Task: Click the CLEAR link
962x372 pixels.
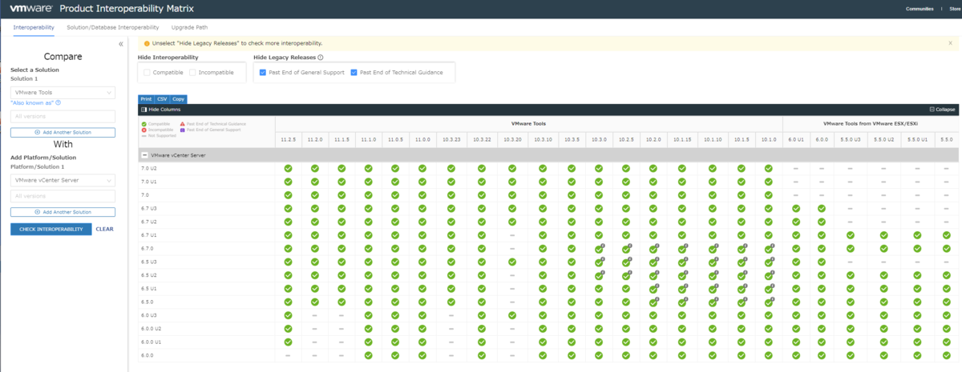Action: tap(104, 229)
